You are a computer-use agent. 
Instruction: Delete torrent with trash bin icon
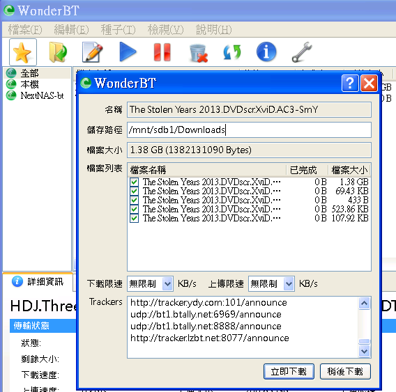pyautogui.click(x=199, y=53)
